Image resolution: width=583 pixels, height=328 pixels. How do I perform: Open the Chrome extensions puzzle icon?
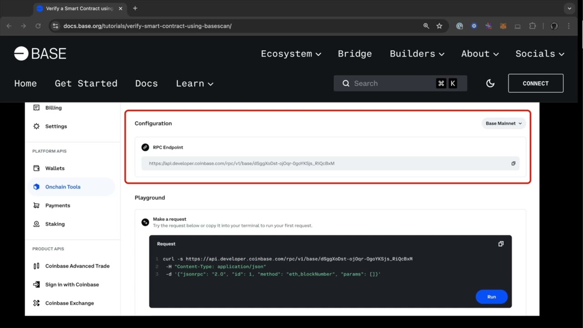(532, 26)
